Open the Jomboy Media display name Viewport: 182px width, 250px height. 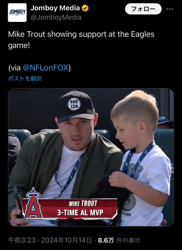tap(55, 8)
